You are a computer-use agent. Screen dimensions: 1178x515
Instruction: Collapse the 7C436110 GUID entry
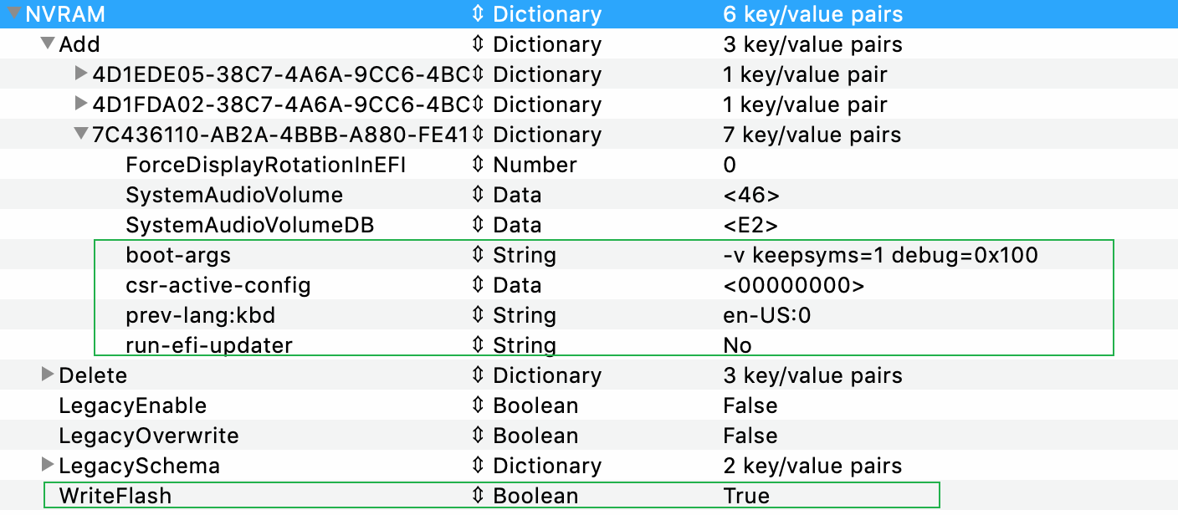point(81,134)
